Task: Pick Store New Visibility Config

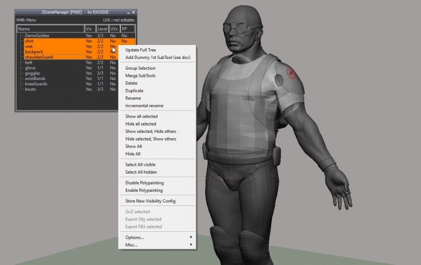Action: click(150, 201)
